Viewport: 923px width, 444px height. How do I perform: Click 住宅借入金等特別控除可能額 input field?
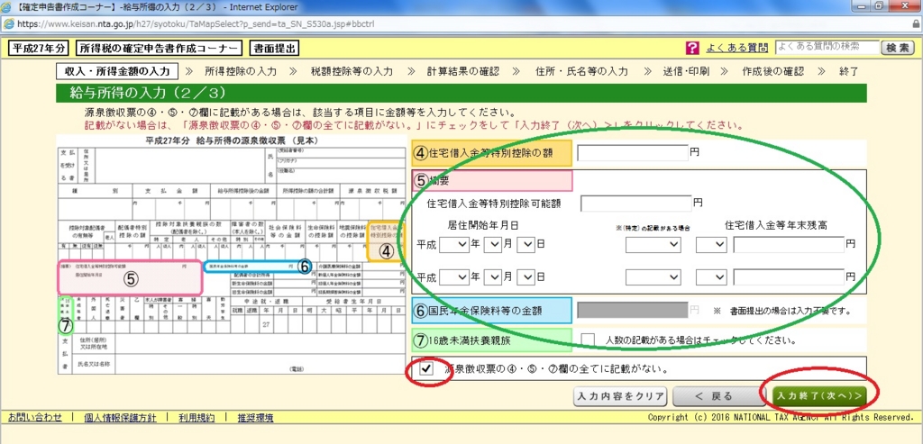pyautogui.click(x=635, y=204)
